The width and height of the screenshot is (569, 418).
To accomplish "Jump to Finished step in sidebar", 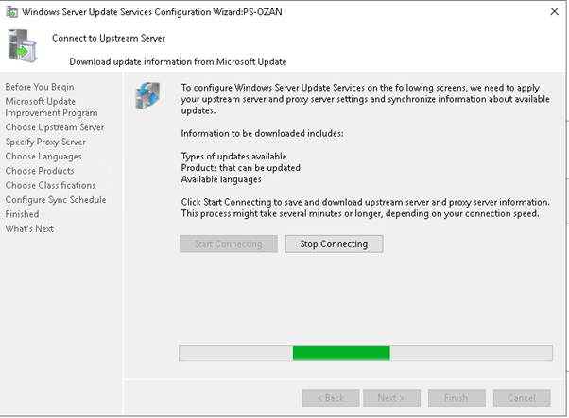I will (23, 214).
